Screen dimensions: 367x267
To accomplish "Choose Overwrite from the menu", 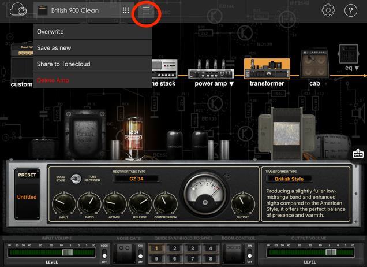I will pos(93,32).
